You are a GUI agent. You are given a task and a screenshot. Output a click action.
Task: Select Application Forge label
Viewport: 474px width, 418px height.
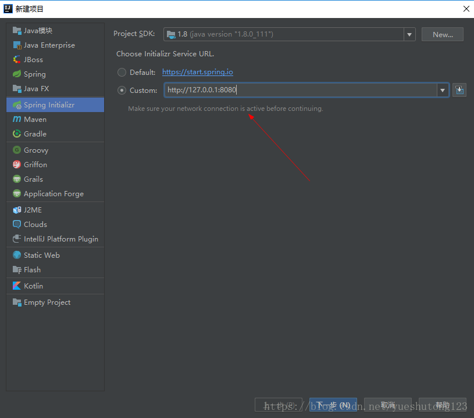54,194
